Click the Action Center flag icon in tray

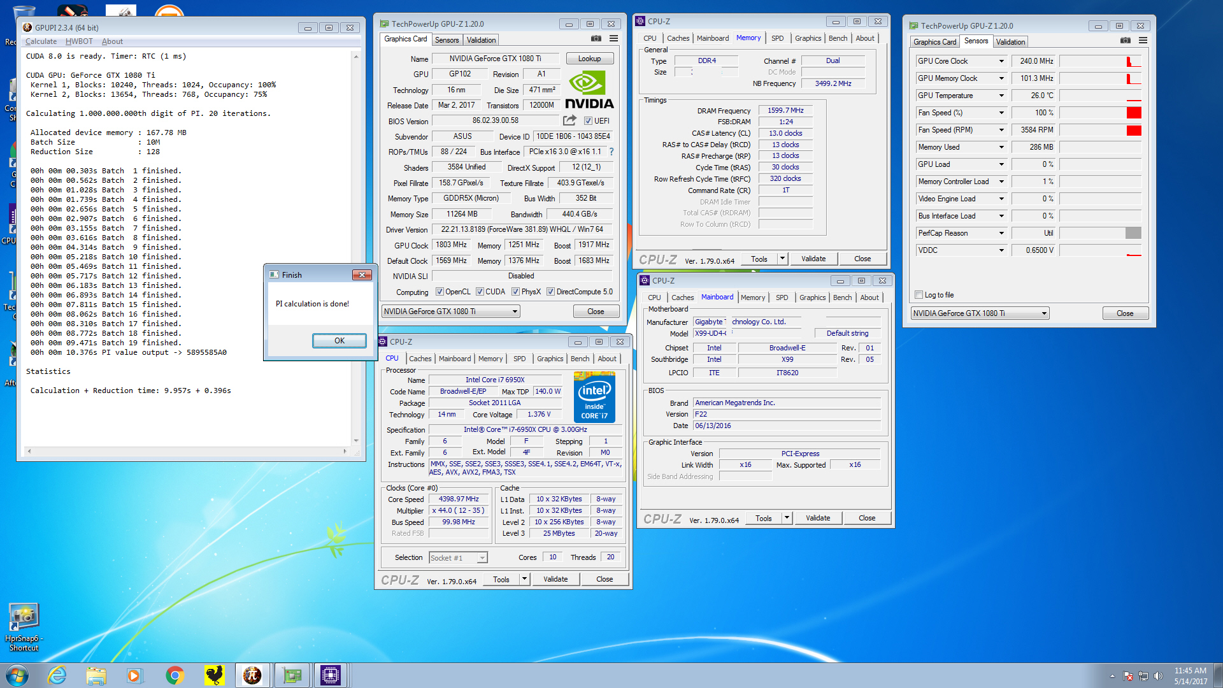pos(1128,676)
